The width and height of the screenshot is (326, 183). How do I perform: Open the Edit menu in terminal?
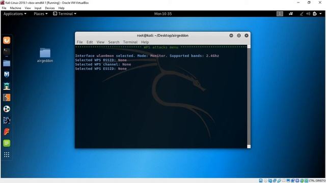click(x=90, y=42)
